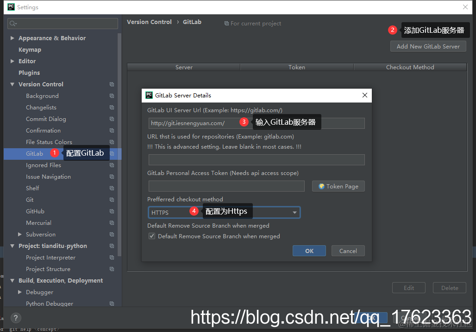Click project-level icon beside Background
The width and height of the screenshot is (476, 332).
[112, 96]
